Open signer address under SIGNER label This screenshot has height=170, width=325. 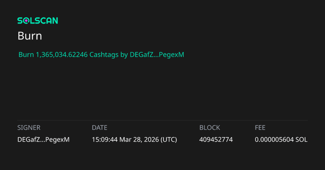[x=43, y=140]
